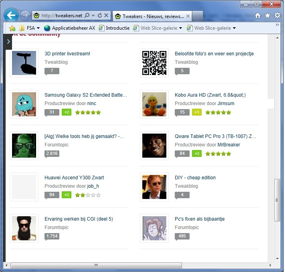Open the 5 comments bubble on Beloofde foto's
Image resolution: width=285 pixels, height=272 pixels.
point(182,71)
